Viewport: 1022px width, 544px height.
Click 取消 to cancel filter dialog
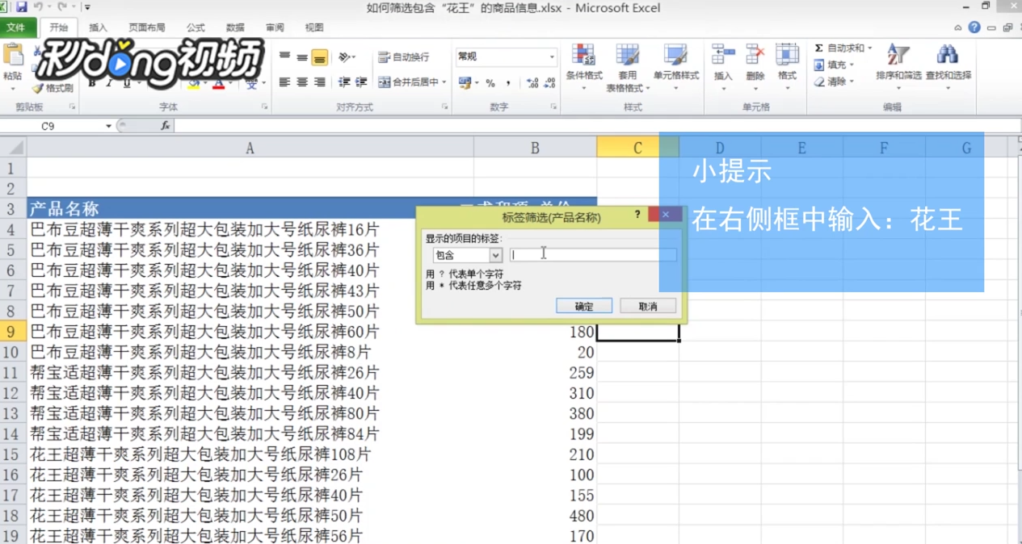648,307
